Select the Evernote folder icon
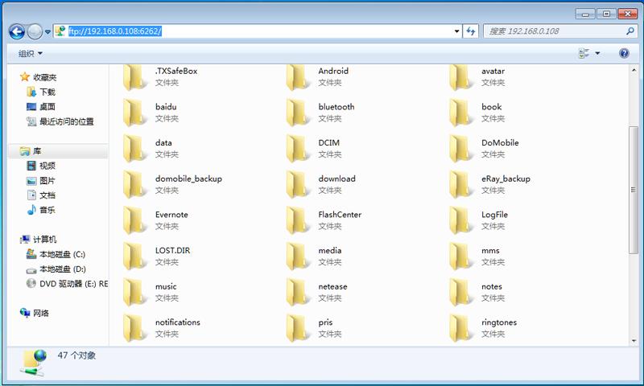 (135, 220)
